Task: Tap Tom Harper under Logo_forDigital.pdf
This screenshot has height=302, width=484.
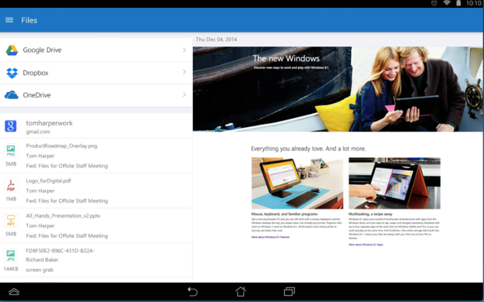Action: coord(40,191)
